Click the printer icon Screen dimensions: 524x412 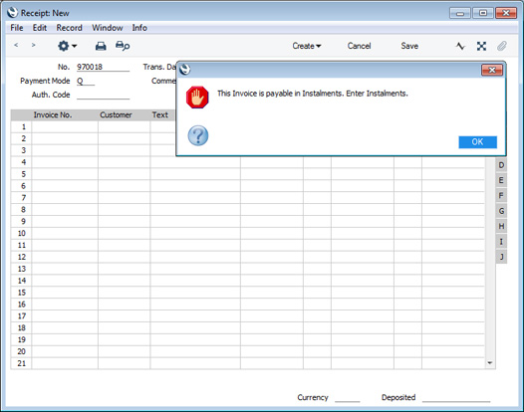pos(101,46)
